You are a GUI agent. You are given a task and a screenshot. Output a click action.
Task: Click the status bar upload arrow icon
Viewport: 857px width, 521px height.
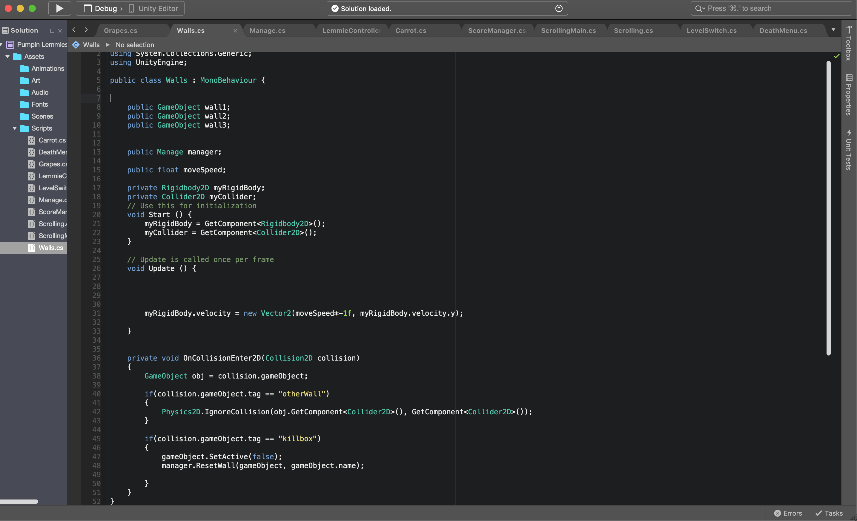click(559, 8)
